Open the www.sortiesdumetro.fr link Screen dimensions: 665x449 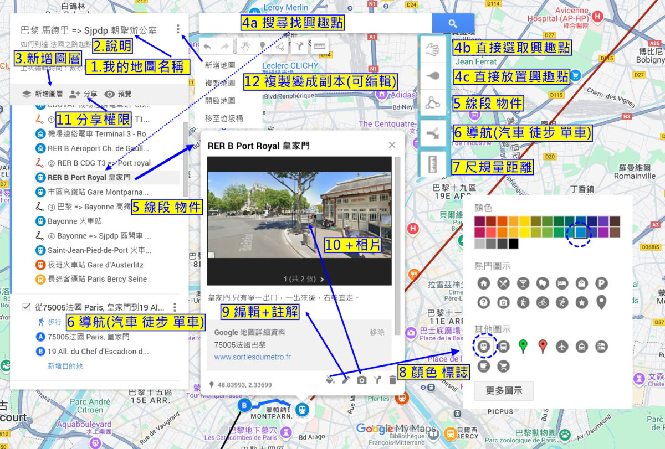point(252,357)
